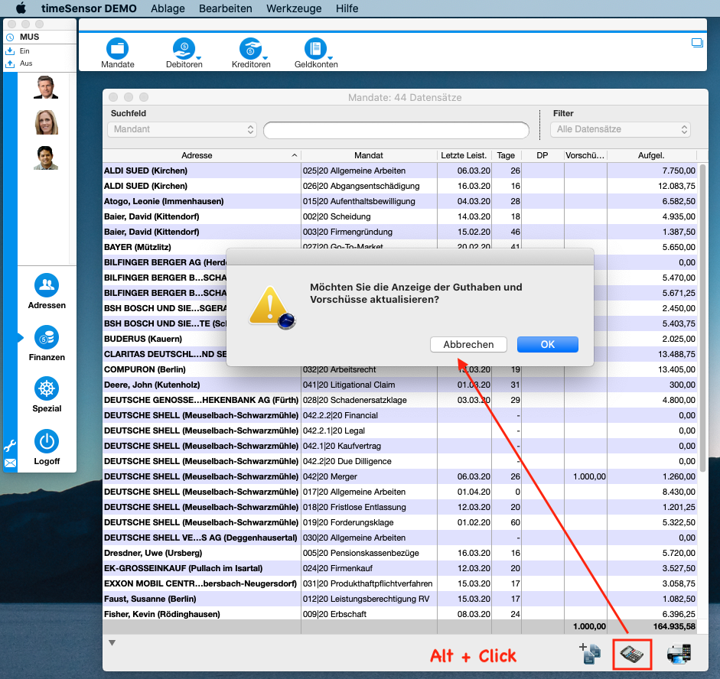
Task: Select EK-GROSSEINKAUF (Pullach im Isartal) row
Action: point(400,568)
